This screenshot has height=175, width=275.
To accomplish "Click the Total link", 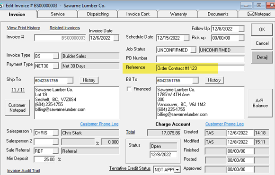I will coord(131,132).
